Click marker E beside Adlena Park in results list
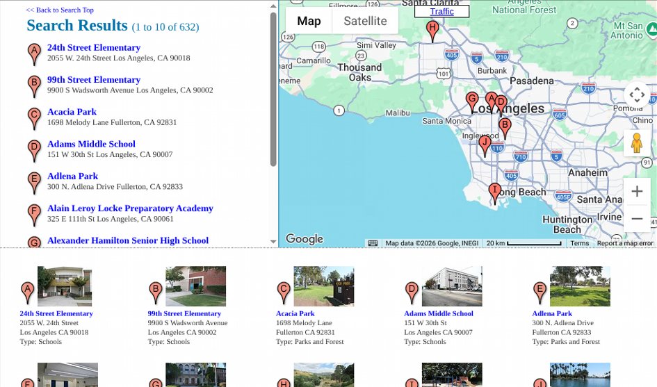 pyautogui.click(x=34, y=183)
